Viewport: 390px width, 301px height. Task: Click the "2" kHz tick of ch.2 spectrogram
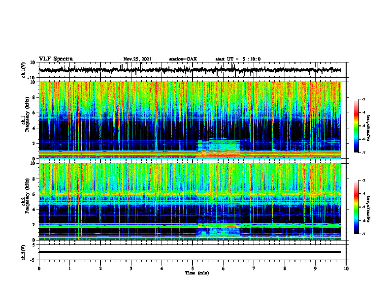pos(34,225)
